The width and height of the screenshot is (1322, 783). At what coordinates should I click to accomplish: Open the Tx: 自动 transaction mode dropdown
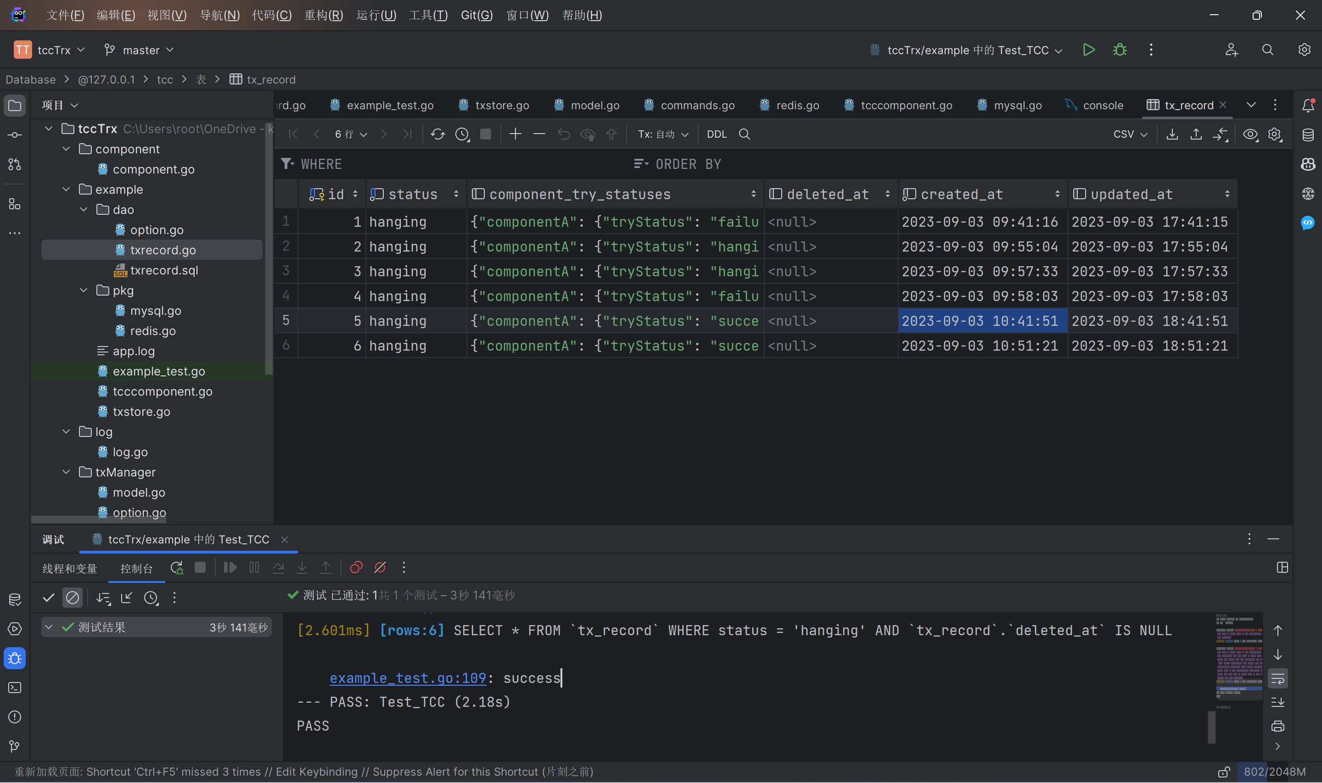click(x=662, y=134)
